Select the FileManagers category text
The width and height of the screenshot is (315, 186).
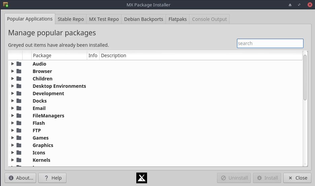click(48, 116)
